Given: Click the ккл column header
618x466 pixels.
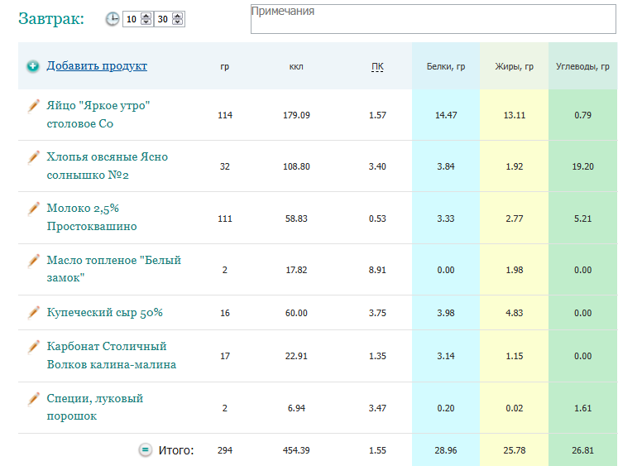Looking at the screenshot, I should pos(296,66).
